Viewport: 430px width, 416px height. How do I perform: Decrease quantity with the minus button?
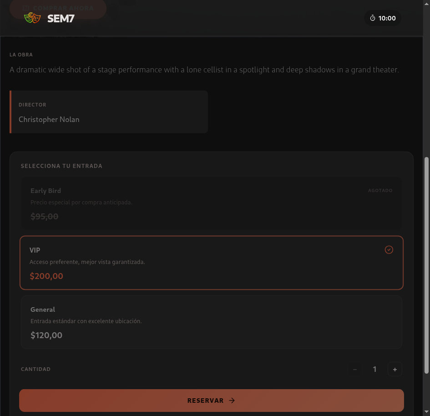point(355,369)
